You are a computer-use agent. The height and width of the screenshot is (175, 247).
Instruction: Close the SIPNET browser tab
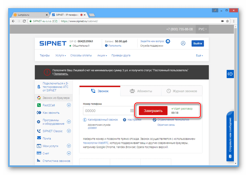(x=85, y=15)
